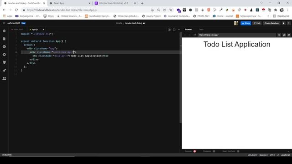
Task: Switch to Introduction Bootstrap Chrome tab
Action: pyautogui.click(x=115, y=3)
